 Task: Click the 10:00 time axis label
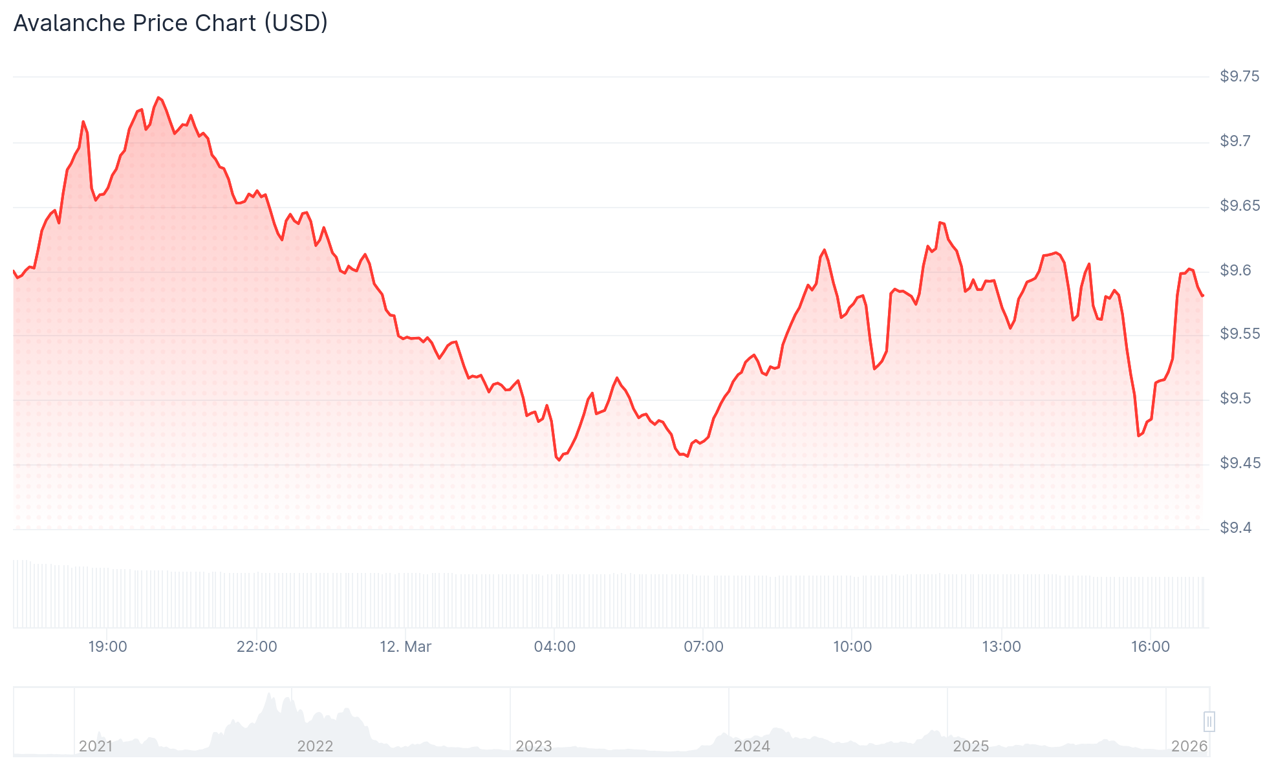(x=852, y=647)
